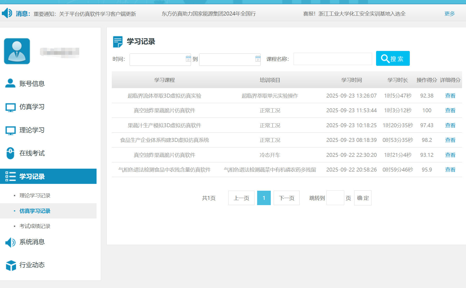Open the end date calendar picker icon
The width and height of the screenshot is (466, 288).
[x=258, y=59]
